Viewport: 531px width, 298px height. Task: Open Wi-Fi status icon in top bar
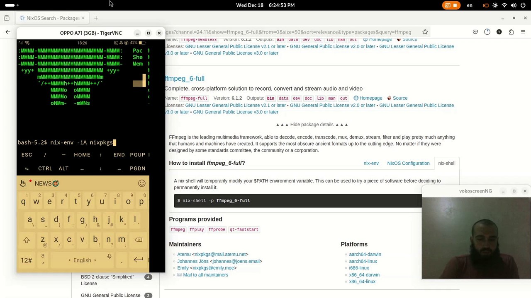(x=504, y=5)
